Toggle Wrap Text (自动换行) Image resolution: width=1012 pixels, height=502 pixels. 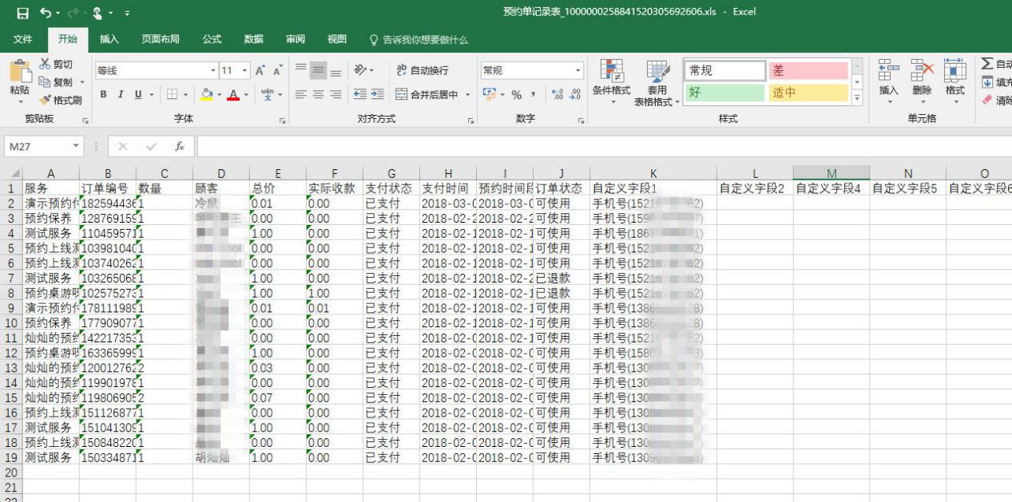pos(423,70)
